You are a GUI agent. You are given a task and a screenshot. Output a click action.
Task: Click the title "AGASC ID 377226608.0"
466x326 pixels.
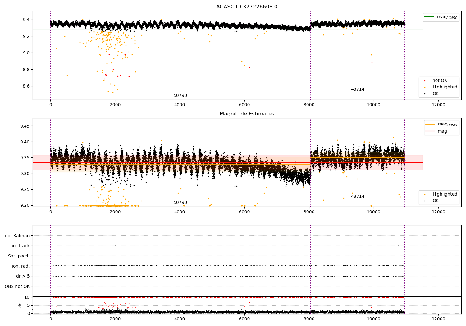click(247, 7)
